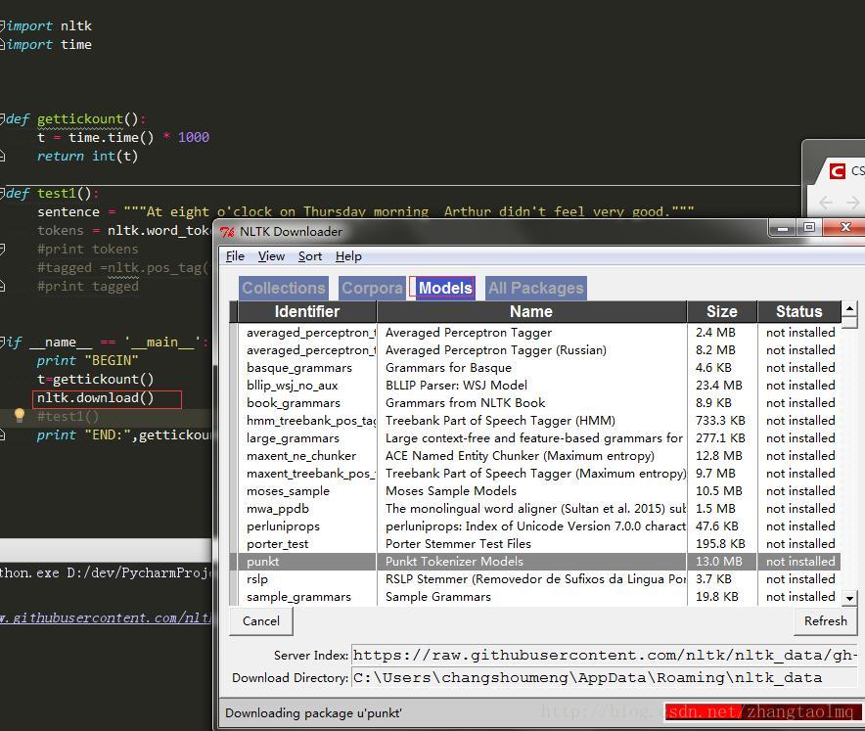Image resolution: width=865 pixels, height=731 pixels.
Task: Select the maxent_ne_chunker row
Action: pos(535,456)
